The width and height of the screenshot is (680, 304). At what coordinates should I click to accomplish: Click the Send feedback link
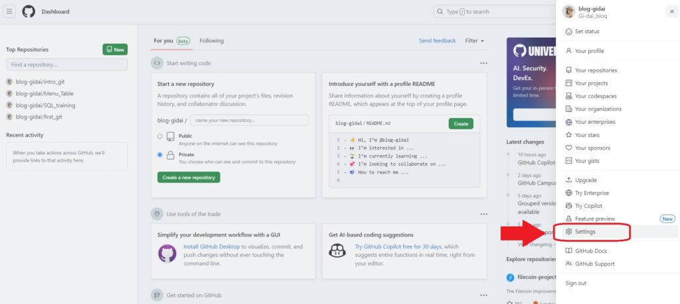pos(437,40)
